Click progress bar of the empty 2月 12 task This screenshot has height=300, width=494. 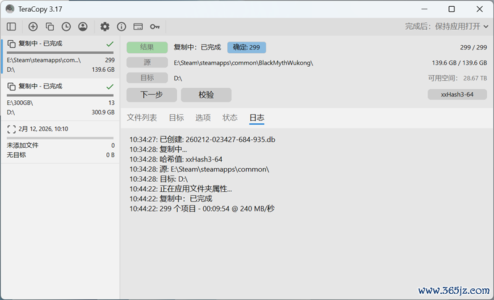pyautogui.click(x=60, y=138)
